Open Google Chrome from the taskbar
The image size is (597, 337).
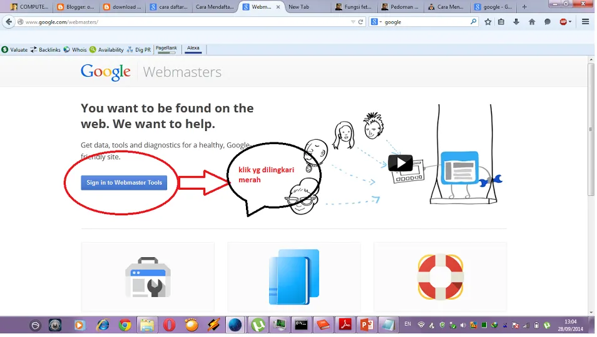tap(125, 325)
